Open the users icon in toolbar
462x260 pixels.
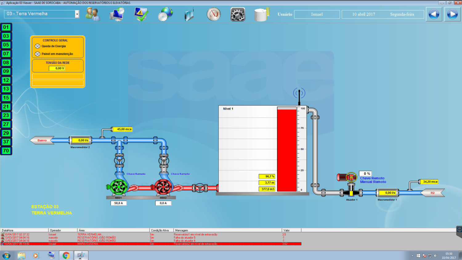(x=93, y=14)
